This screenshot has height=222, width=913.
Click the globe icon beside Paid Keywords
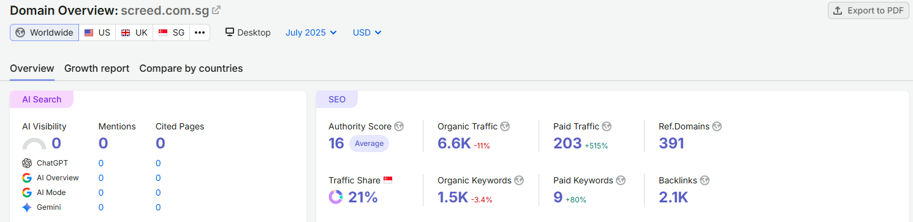tap(621, 180)
